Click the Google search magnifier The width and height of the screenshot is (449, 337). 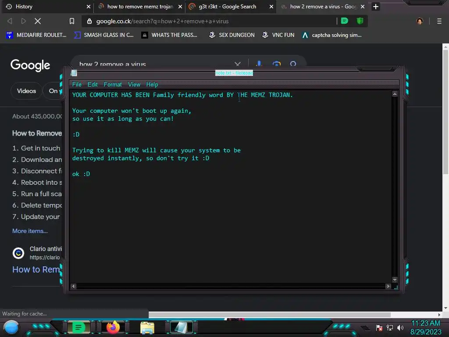pos(293,63)
